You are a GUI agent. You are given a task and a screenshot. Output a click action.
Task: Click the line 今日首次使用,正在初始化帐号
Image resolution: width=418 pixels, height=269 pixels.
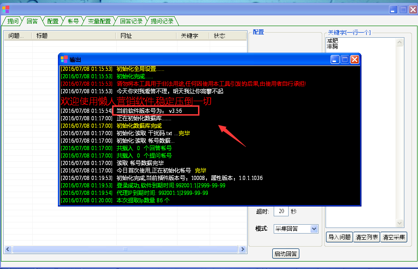point(133,171)
